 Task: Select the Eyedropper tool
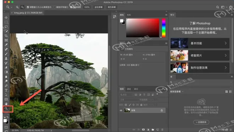pos(6,45)
